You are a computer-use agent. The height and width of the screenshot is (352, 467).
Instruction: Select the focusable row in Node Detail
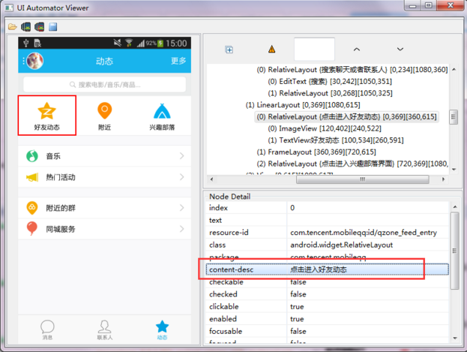pyautogui.click(x=327, y=331)
